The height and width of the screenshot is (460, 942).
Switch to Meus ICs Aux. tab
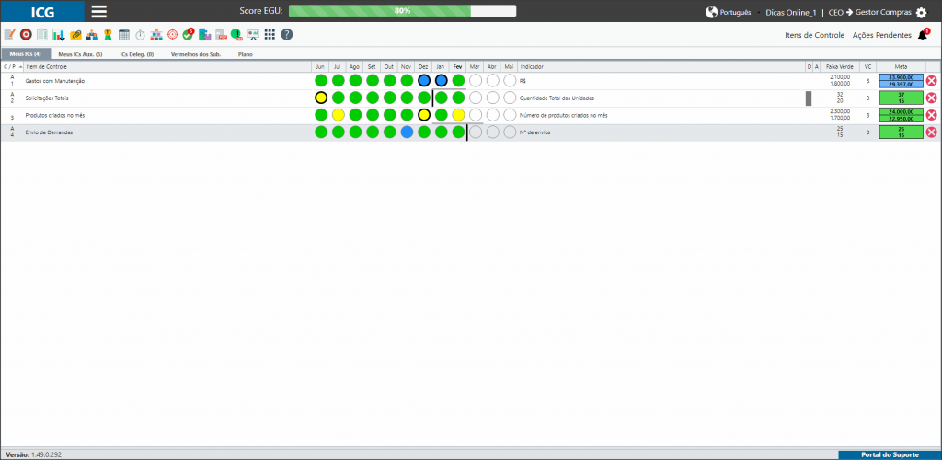click(x=81, y=54)
